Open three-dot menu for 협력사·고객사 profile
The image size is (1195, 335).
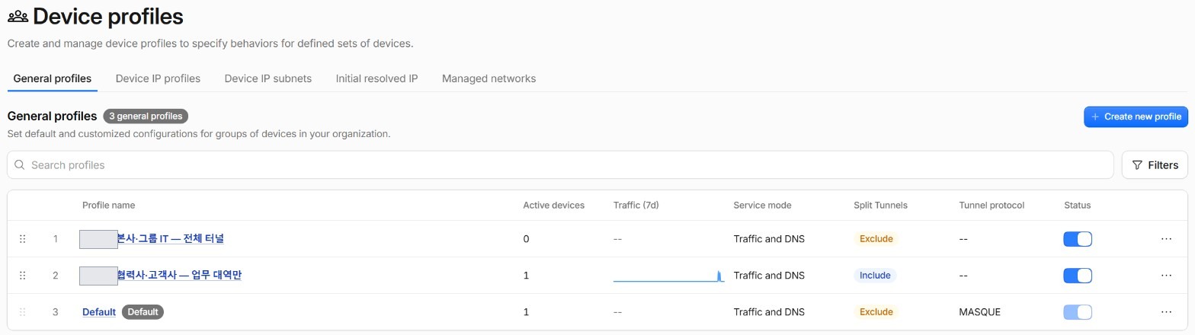[x=1166, y=276]
